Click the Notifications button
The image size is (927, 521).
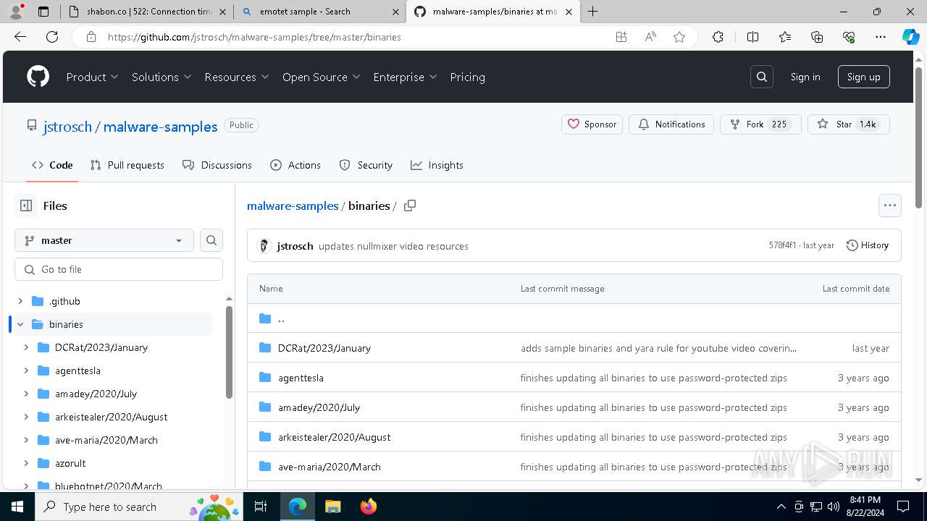click(671, 124)
